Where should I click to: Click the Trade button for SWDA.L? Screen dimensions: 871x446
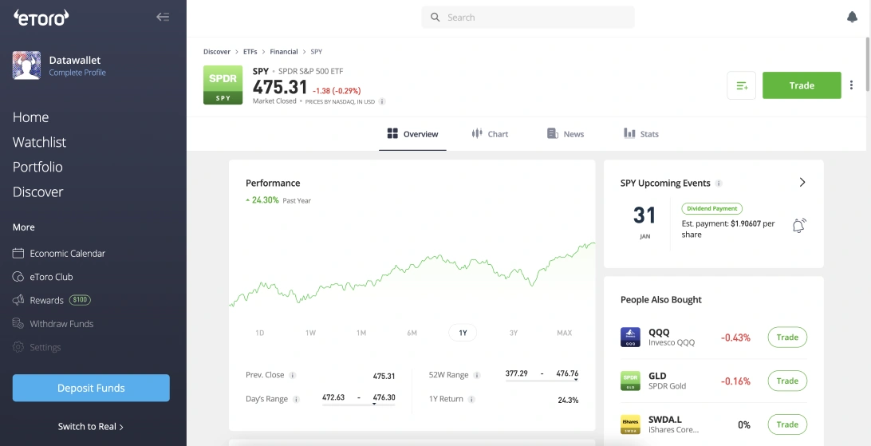[x=787, y=424]
